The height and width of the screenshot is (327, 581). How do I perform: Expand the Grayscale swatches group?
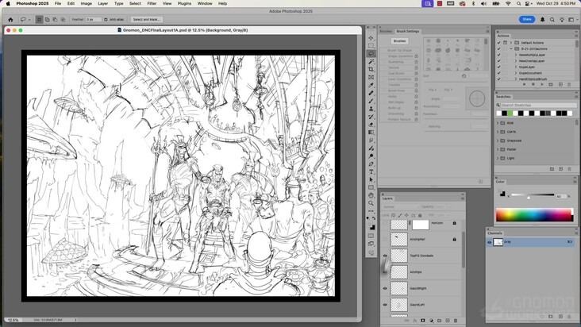point(498,140)
